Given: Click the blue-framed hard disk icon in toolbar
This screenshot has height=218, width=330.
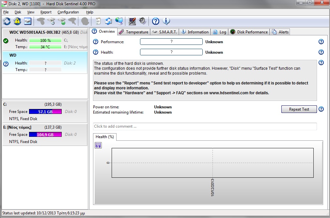Looking at the screenshot, I should [27, 21].
